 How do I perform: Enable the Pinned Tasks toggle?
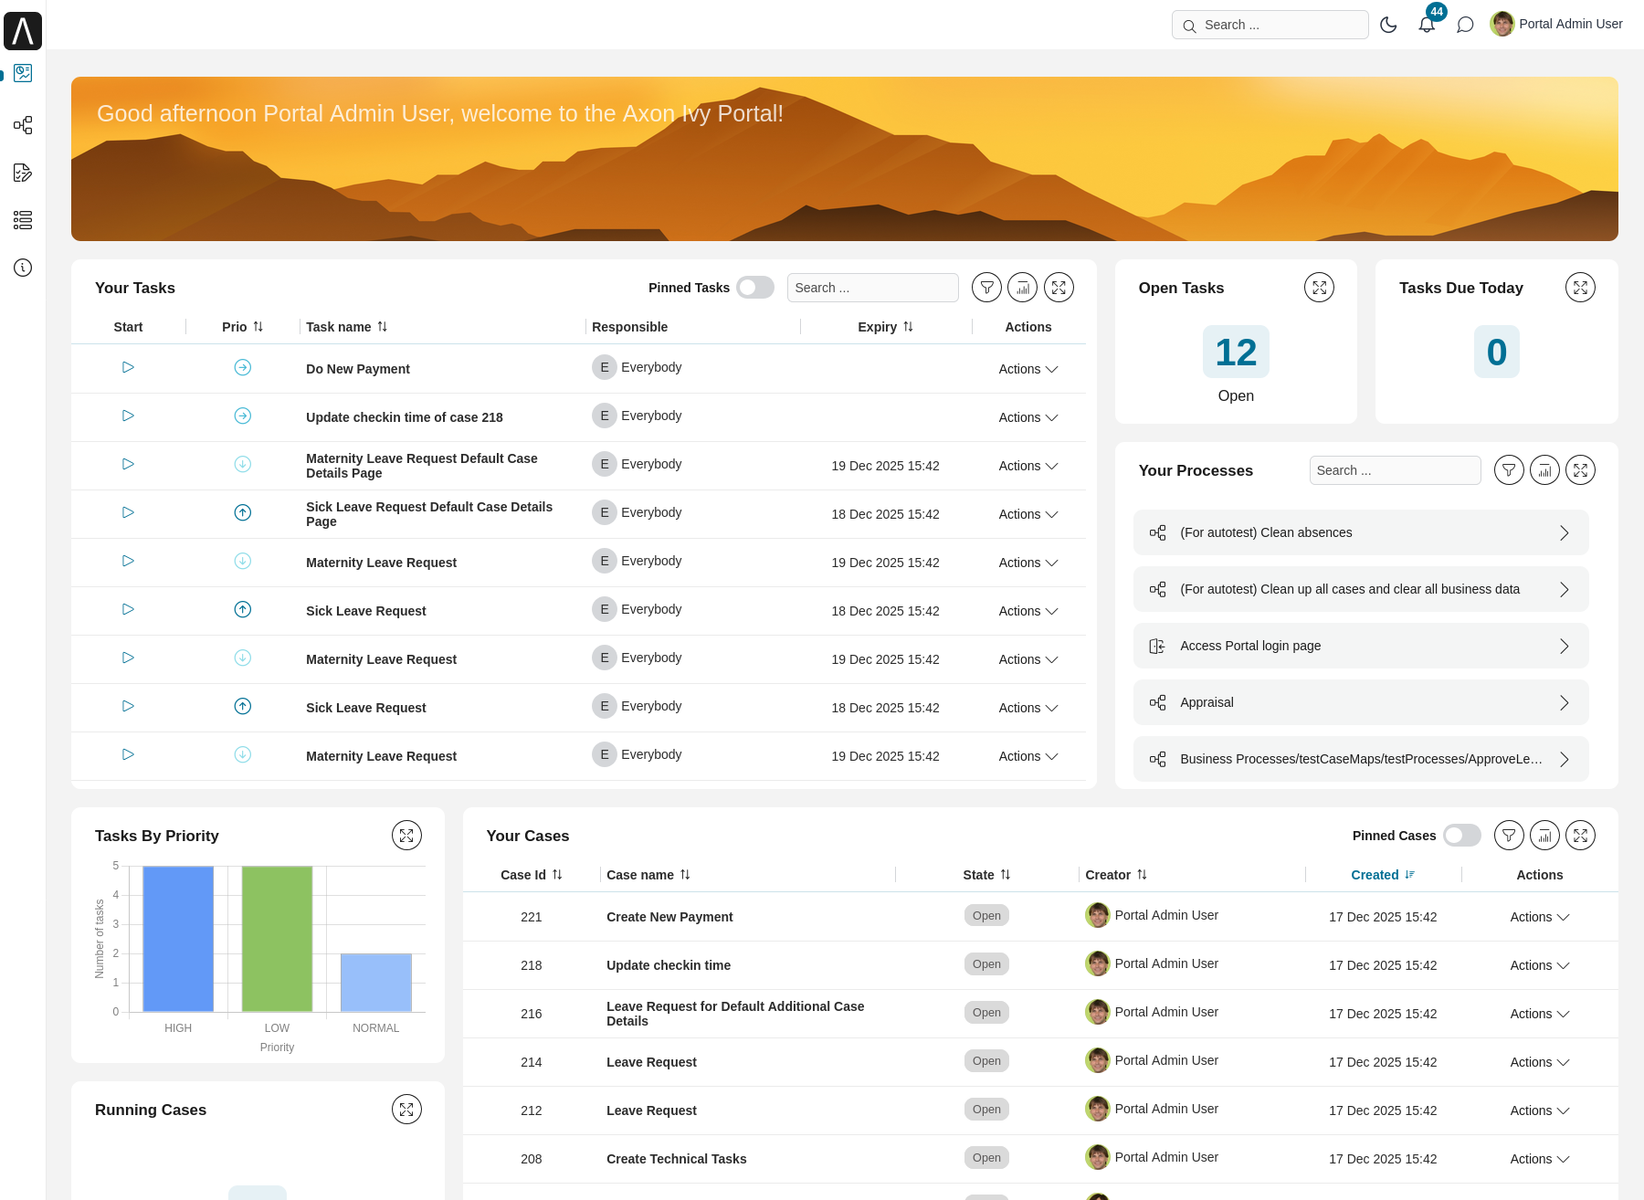click(x=754, y=287)
